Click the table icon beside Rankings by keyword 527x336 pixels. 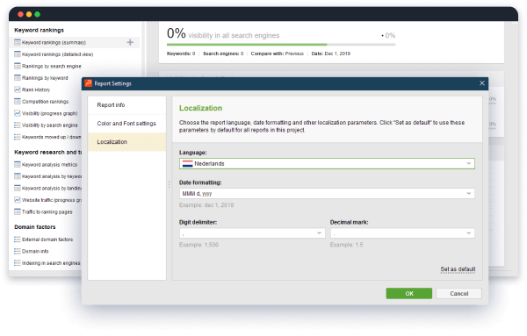[18, 77]
